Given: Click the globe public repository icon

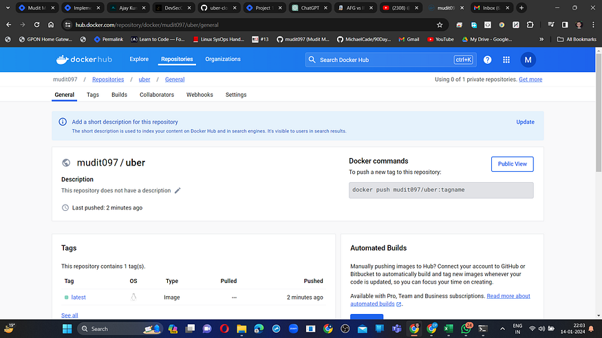Looking at the screenshot, I should pyautogui.click(x=66, y=163).
